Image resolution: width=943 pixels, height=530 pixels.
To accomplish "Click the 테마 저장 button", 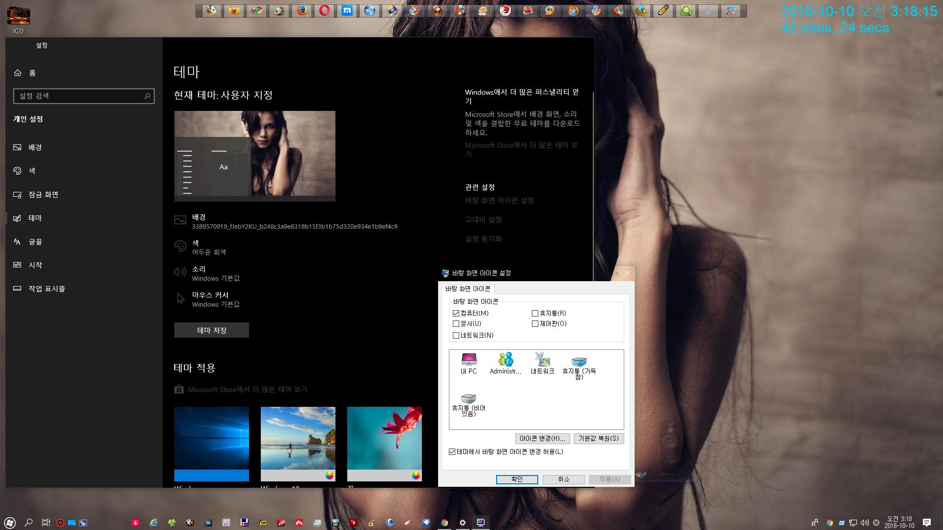I will [x=212, y=330].
